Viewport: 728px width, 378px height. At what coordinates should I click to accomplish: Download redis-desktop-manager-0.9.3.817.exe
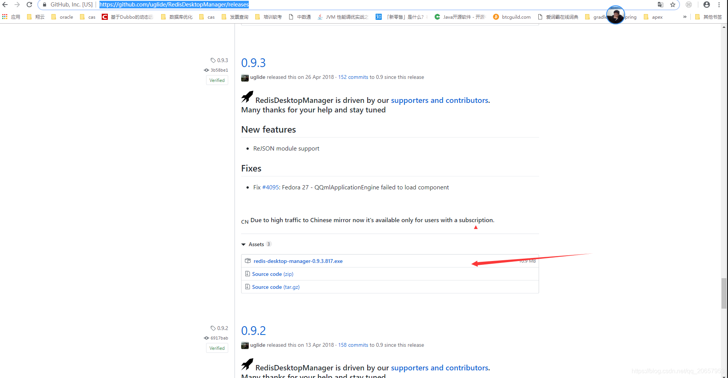(298, 261)
